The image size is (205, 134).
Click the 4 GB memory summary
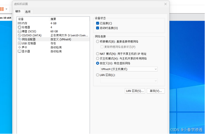click(54, 23)
